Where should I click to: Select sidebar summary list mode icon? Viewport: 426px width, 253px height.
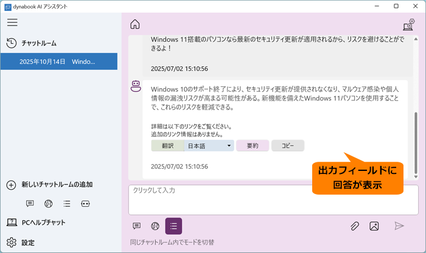67,204
